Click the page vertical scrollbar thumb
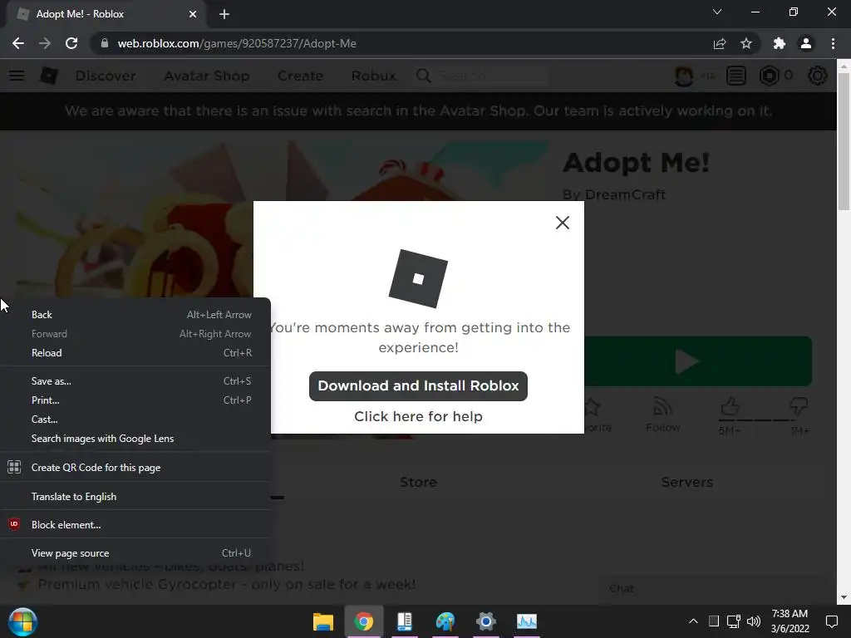The height and width of the screenshot is (638, 851). tap(844, 141)
